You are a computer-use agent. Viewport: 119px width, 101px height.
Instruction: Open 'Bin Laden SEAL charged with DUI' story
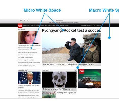[x=26, y=65]
